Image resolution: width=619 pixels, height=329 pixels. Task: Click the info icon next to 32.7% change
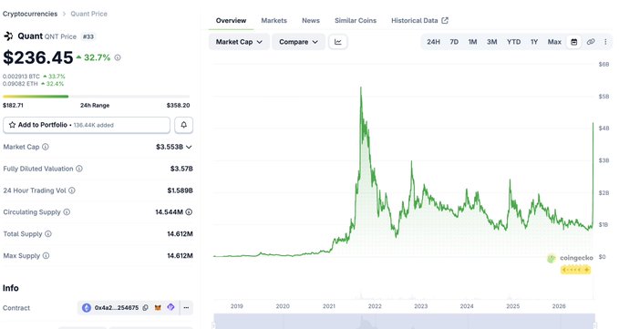coord(118,57)
